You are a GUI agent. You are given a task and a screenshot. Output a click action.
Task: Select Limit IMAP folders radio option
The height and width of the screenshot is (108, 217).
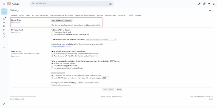coord(52,78)
